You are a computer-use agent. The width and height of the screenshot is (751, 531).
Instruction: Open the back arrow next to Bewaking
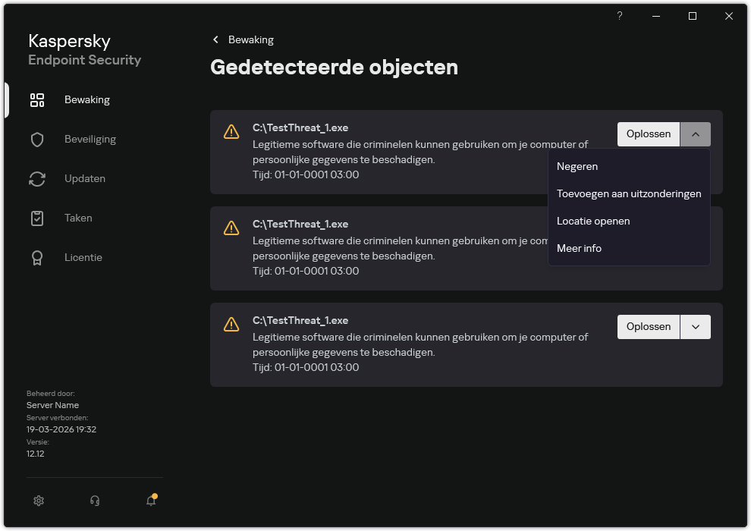point(215,39)
